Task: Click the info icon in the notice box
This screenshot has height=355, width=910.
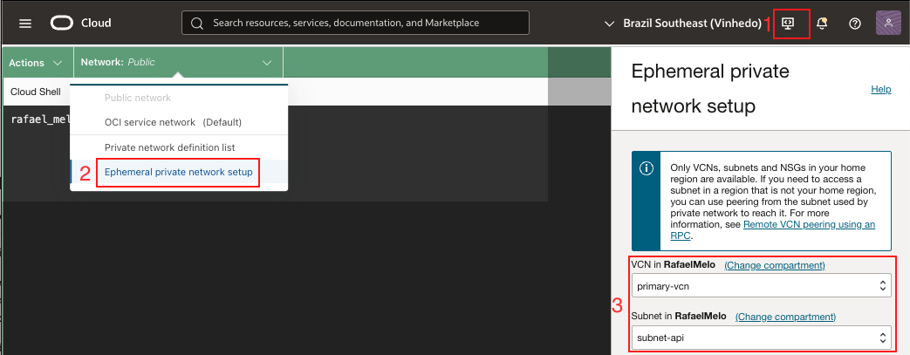Action: [646, 168]
